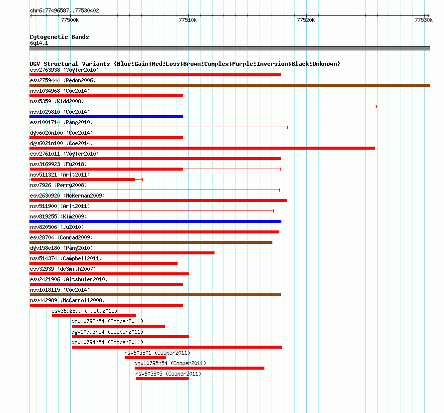
Task: Click the esv32939 (deSmith2007) label
Action: pos(63,269)
